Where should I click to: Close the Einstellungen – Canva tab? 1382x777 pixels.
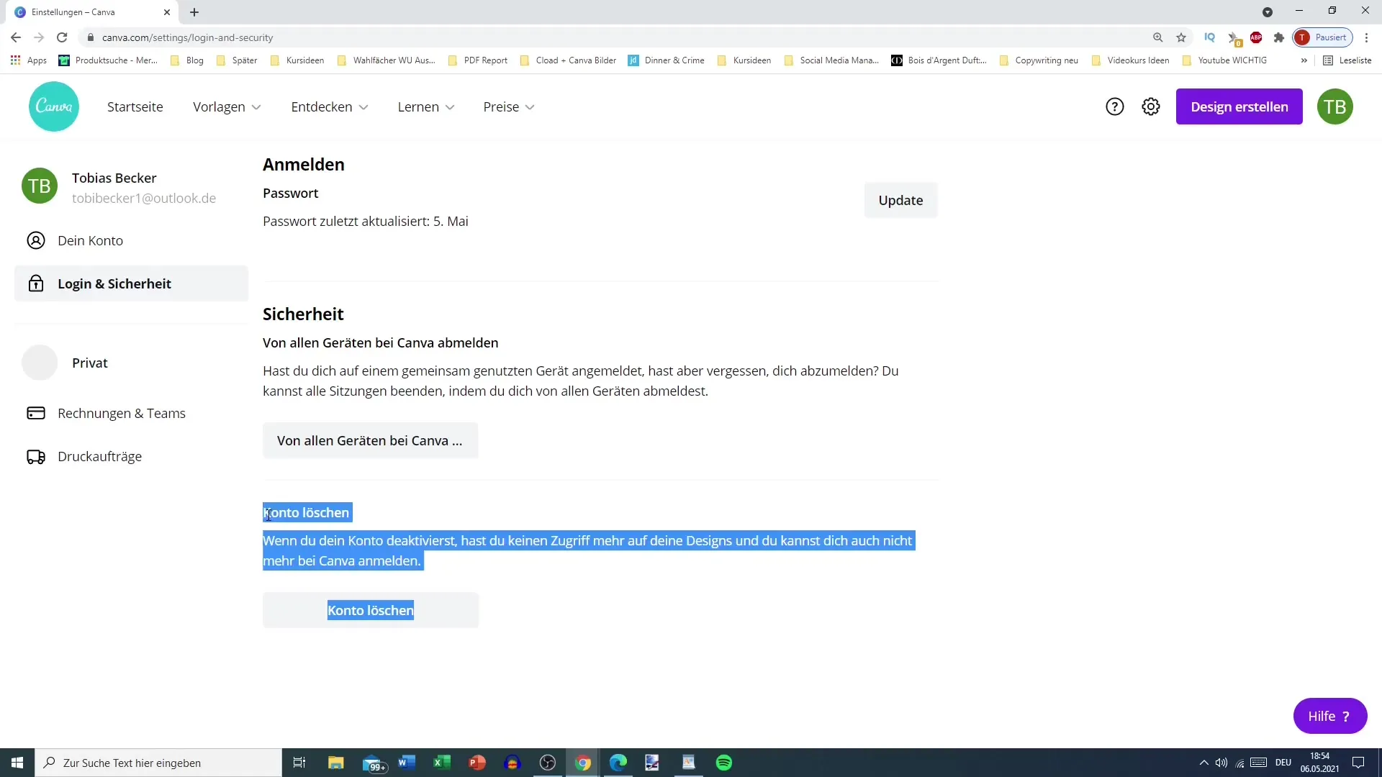pyautogui.click(x=167, y=12)
